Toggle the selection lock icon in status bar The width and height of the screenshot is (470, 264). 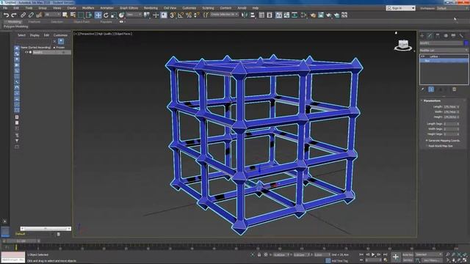coord(259,254)
